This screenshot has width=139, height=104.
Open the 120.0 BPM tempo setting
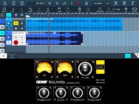[x=98, y=3]
